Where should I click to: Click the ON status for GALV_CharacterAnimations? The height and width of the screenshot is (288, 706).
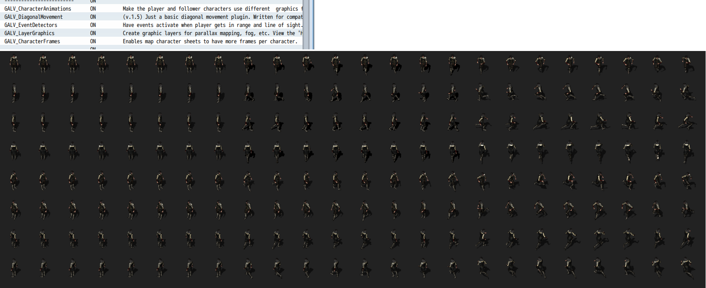click(93, 9)
